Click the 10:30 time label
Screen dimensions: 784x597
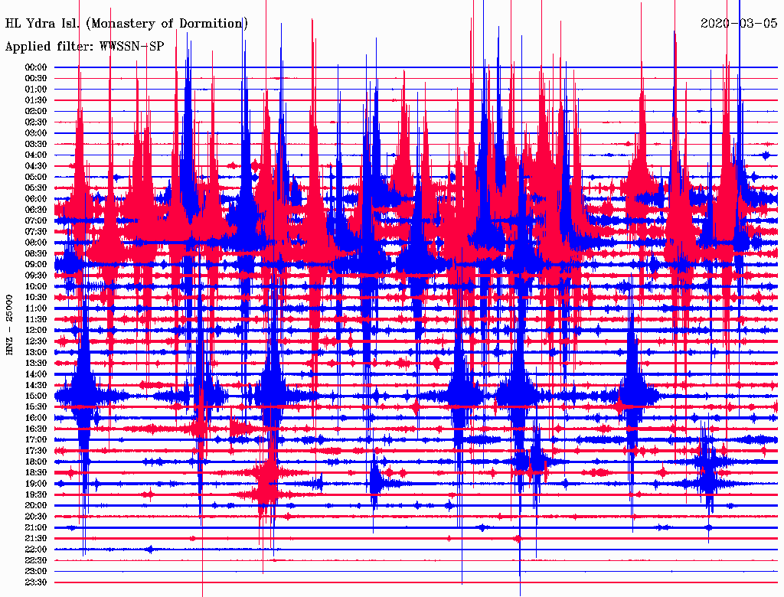36,297
